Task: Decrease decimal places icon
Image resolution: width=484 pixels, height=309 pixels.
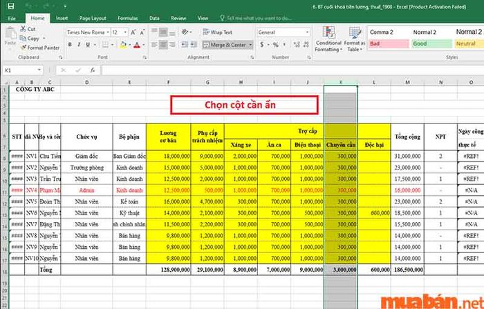Action: pyautogui.click(x=306, y=45)
